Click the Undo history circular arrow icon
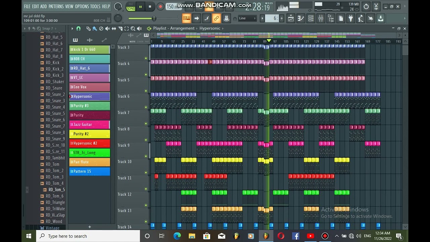Screen dimensions: 430x242 tap(366, 6)
